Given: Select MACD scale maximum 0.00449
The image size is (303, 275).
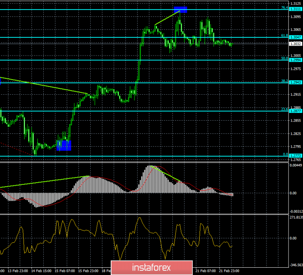Looking at the screenshot, I should (x=296, y=165).
